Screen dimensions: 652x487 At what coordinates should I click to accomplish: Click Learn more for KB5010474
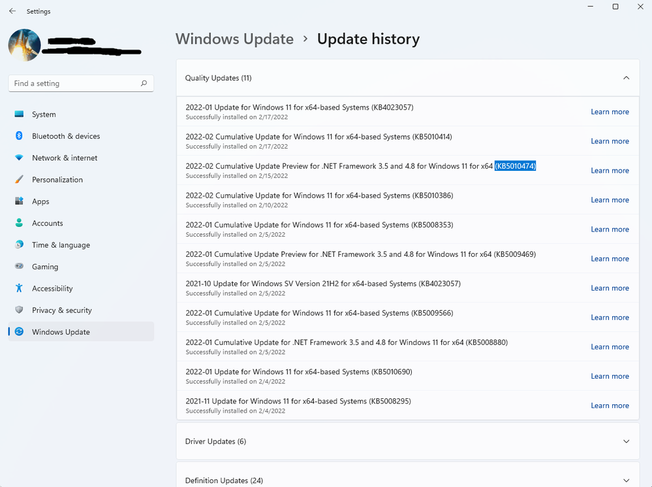pyautogui.click(x=610, y=171)
